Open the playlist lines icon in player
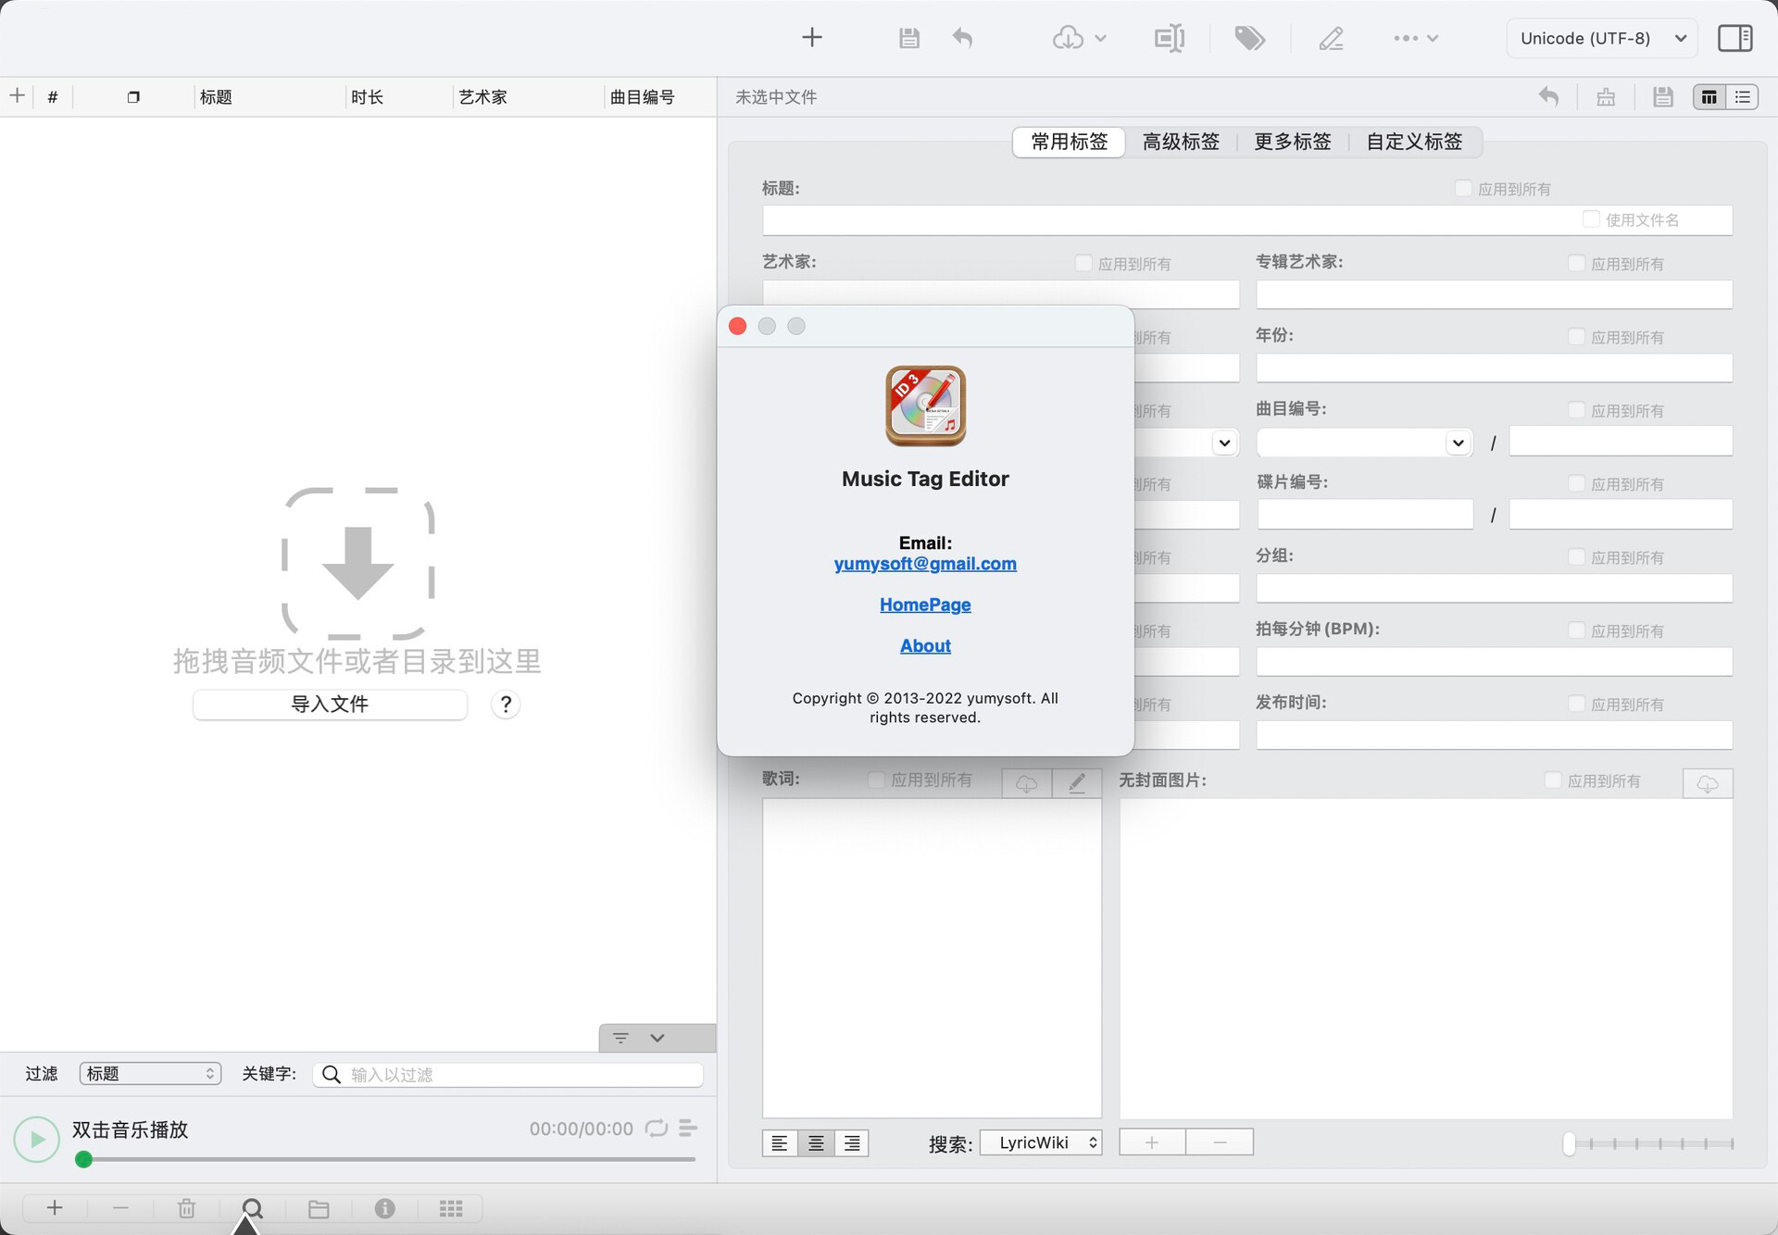The width and height of the screenshot is (1778, 1235). click(688, 1128)
